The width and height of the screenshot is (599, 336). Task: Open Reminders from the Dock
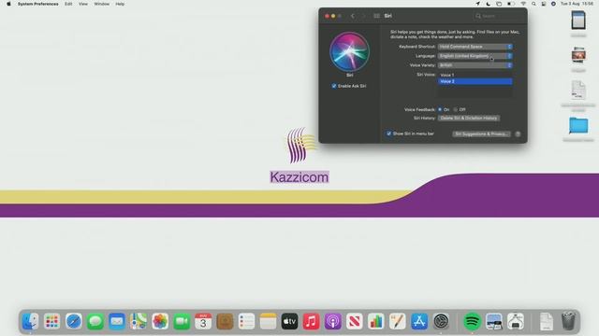(x=246, y=321)
